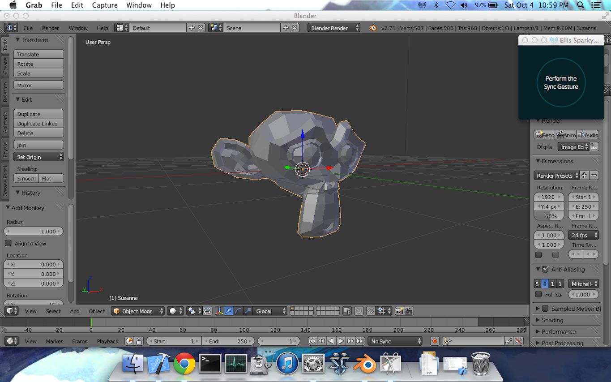Enable the Full Sample checkbox

[538, 294]
